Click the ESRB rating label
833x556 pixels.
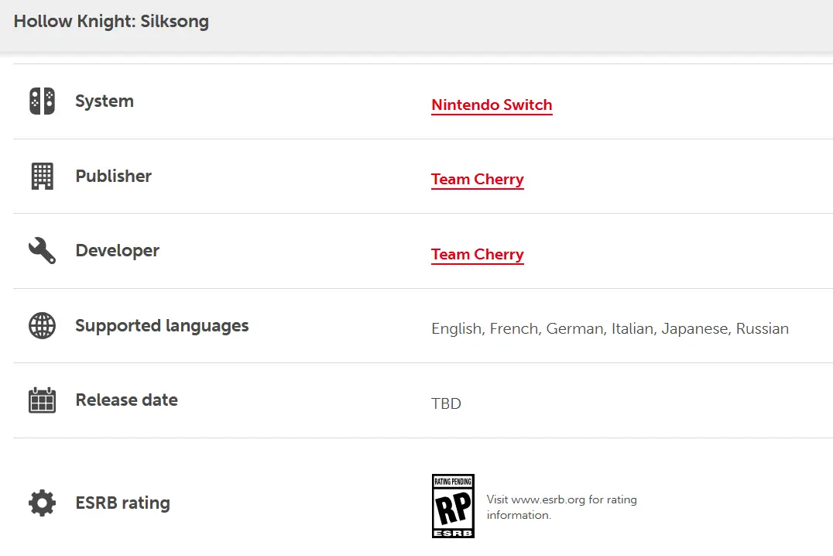pos(123,503)
